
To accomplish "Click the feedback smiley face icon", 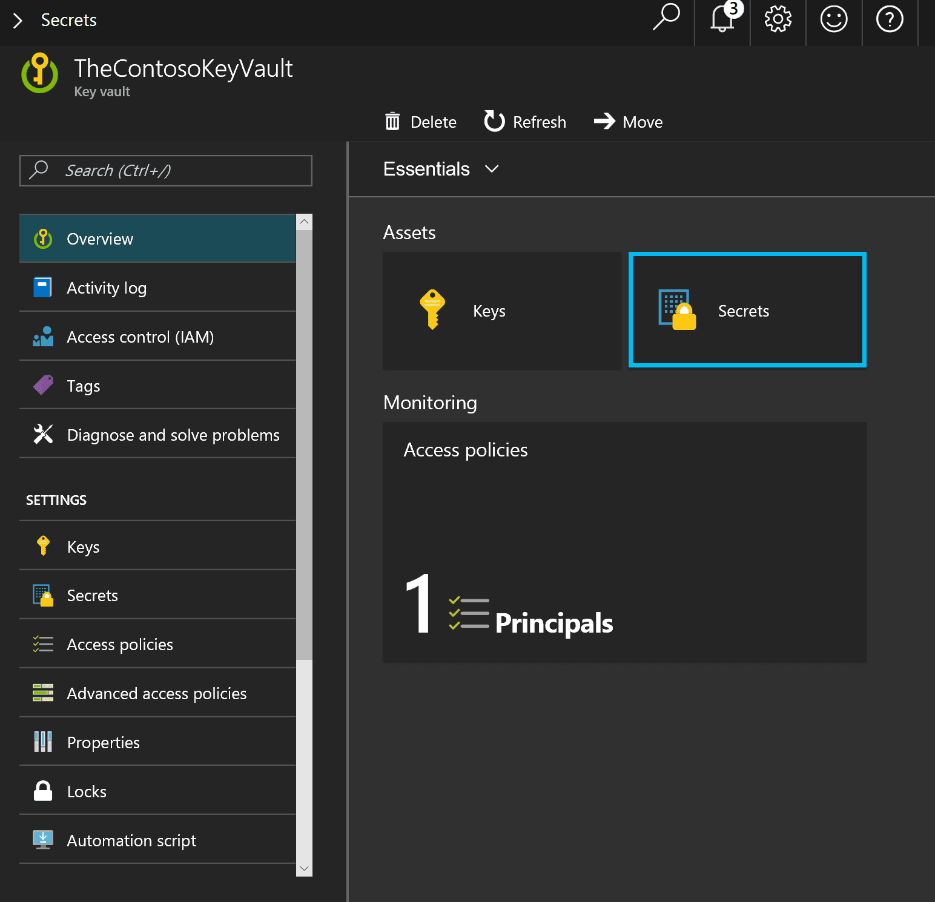I will [x=834, y=19].
